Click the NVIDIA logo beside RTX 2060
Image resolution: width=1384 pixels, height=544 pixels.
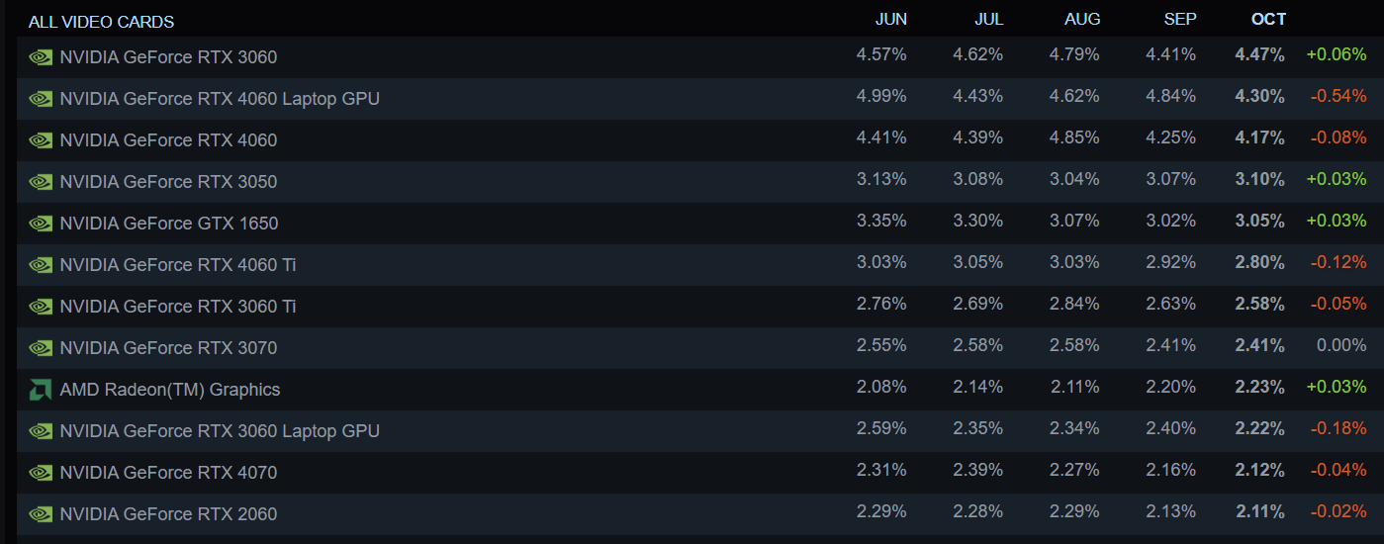click(41, 514)
